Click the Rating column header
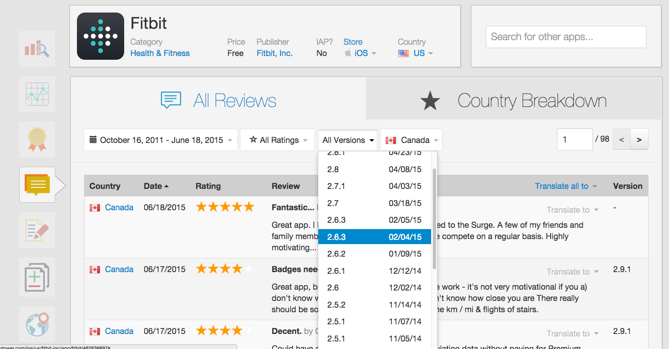 (x=208, y=186)
